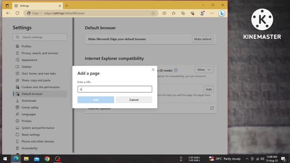The width and height of the screenshot is (290, 163).
Task: Open File Explorer from taskbar
Action: (26, 159)
